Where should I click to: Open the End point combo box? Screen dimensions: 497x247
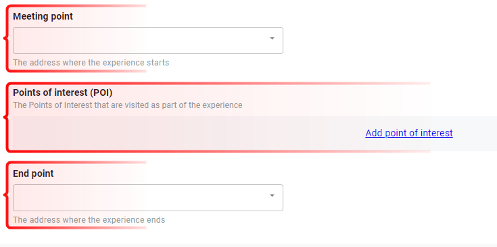click(147, 198)
